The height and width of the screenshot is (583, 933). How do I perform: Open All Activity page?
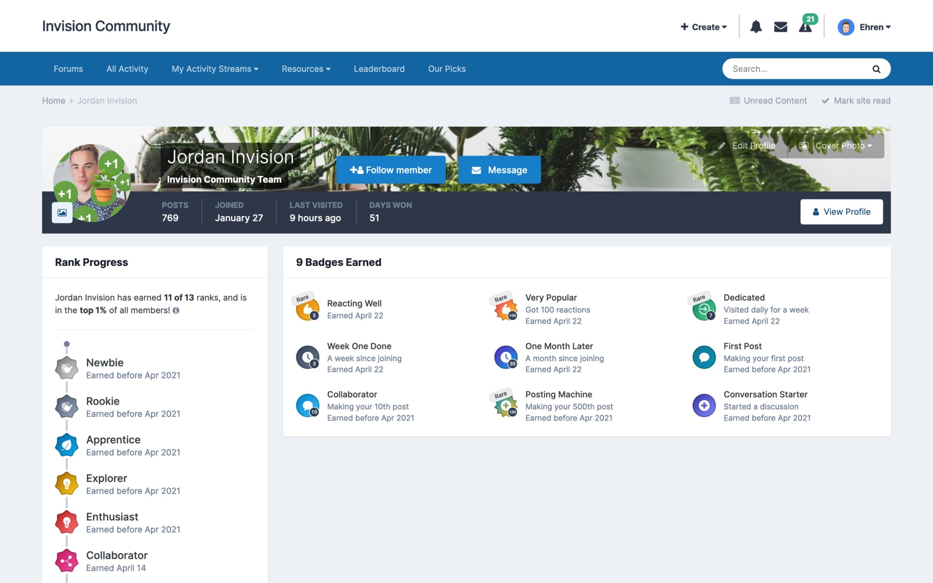127,69
